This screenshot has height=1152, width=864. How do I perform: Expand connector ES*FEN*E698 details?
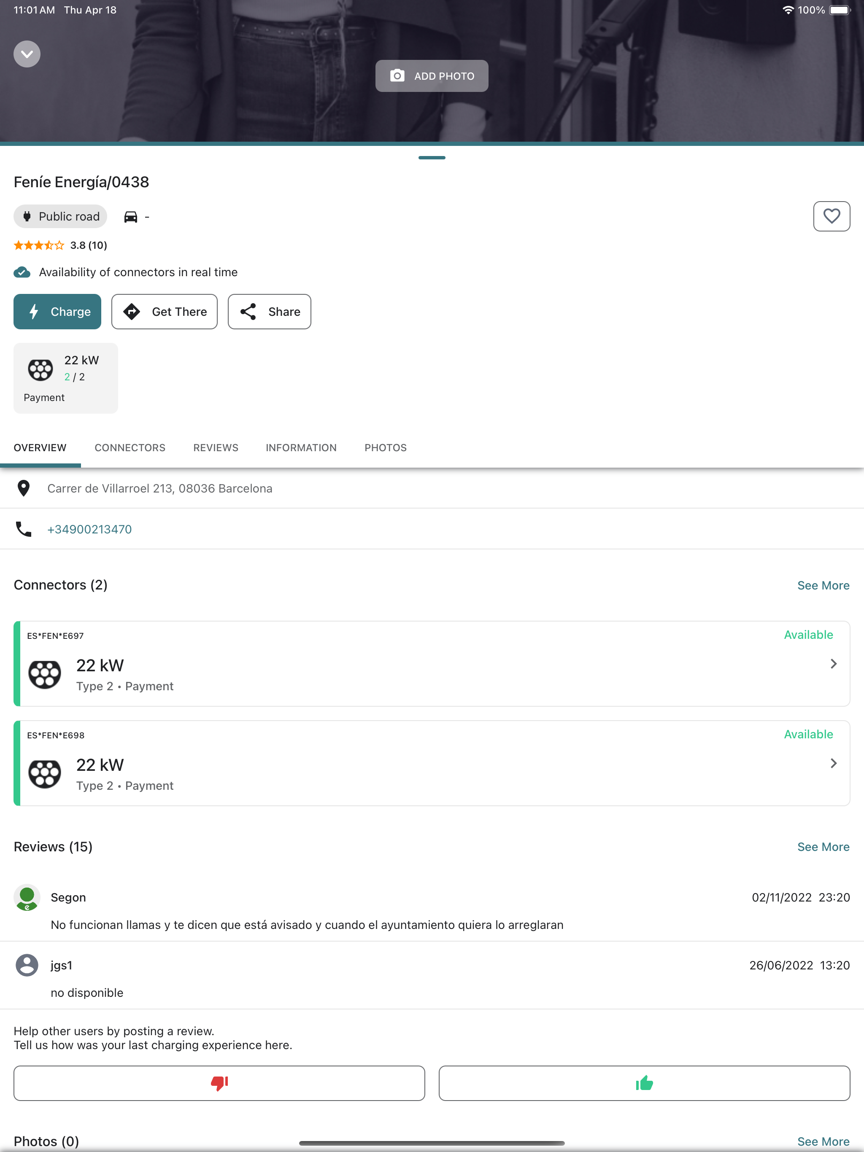(833, 763)
